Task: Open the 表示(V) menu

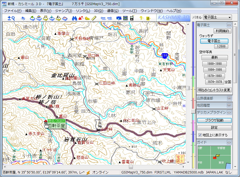Action: tap(46, 11)
